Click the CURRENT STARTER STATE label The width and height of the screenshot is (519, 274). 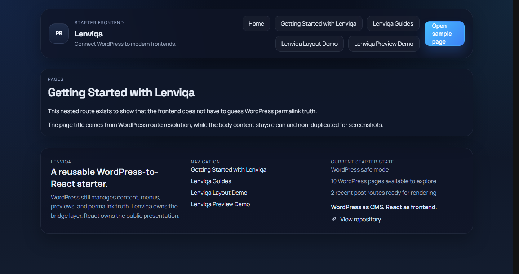[362, 162]
